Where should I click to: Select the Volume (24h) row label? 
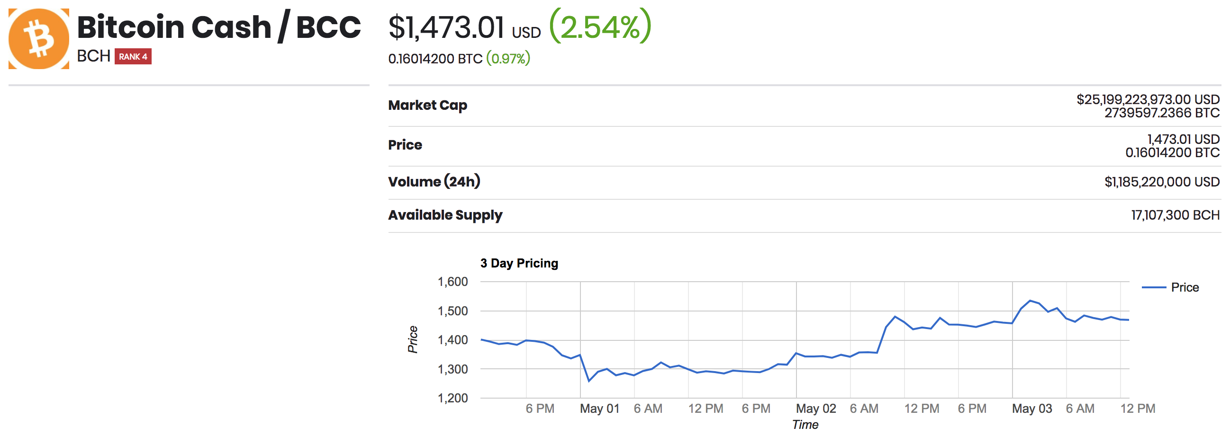(434, 182)
